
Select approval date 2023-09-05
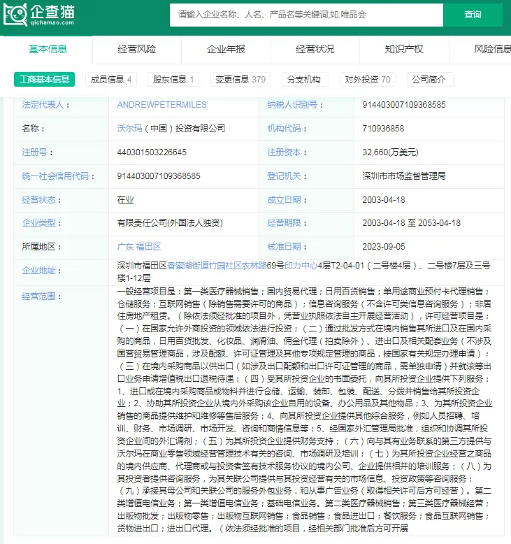(384, 247)
